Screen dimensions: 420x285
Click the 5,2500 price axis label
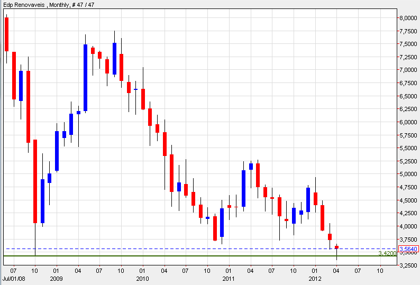(408, 161)
